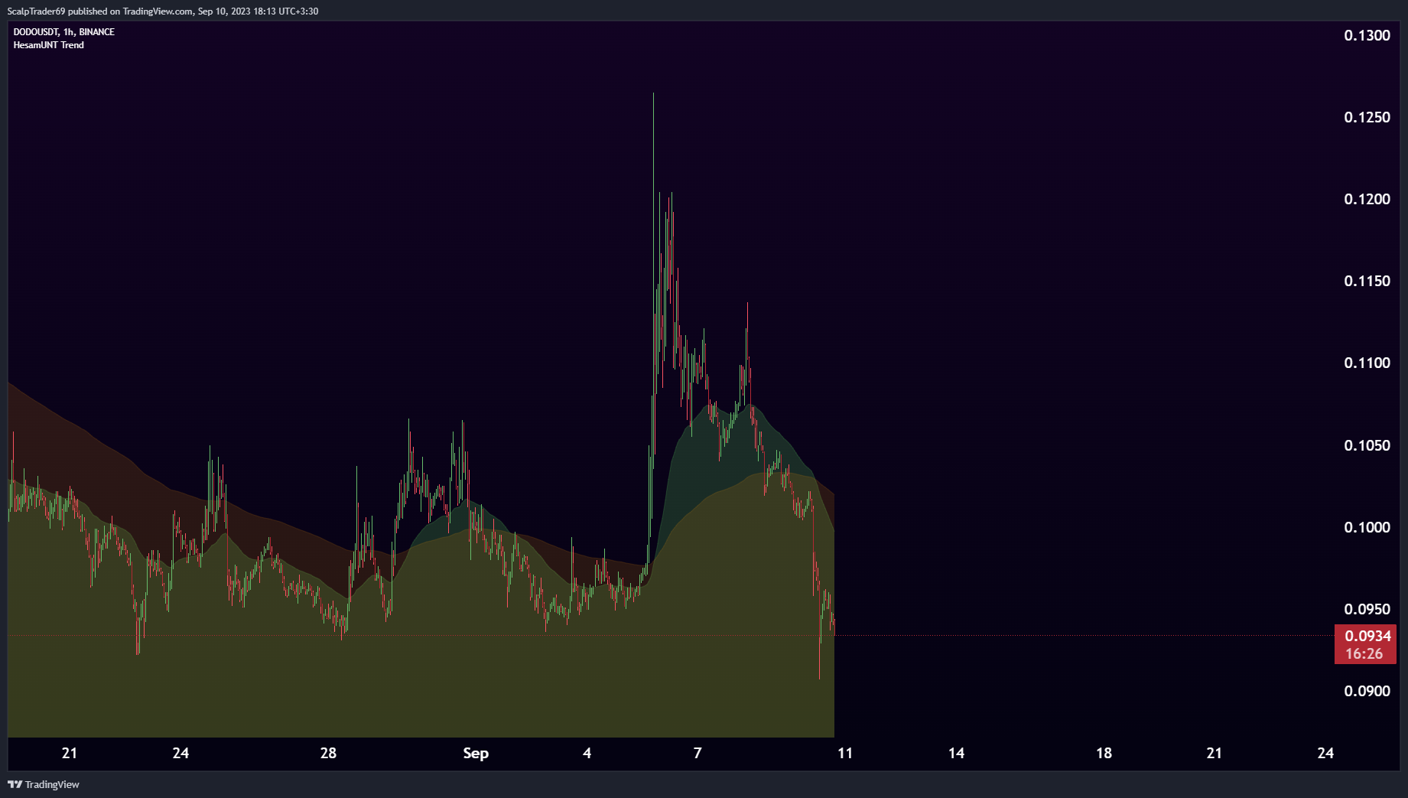Click the 0.1050 price axis label
The height and width of the screenshot is (798, 1408).
tap(1367, 445)
